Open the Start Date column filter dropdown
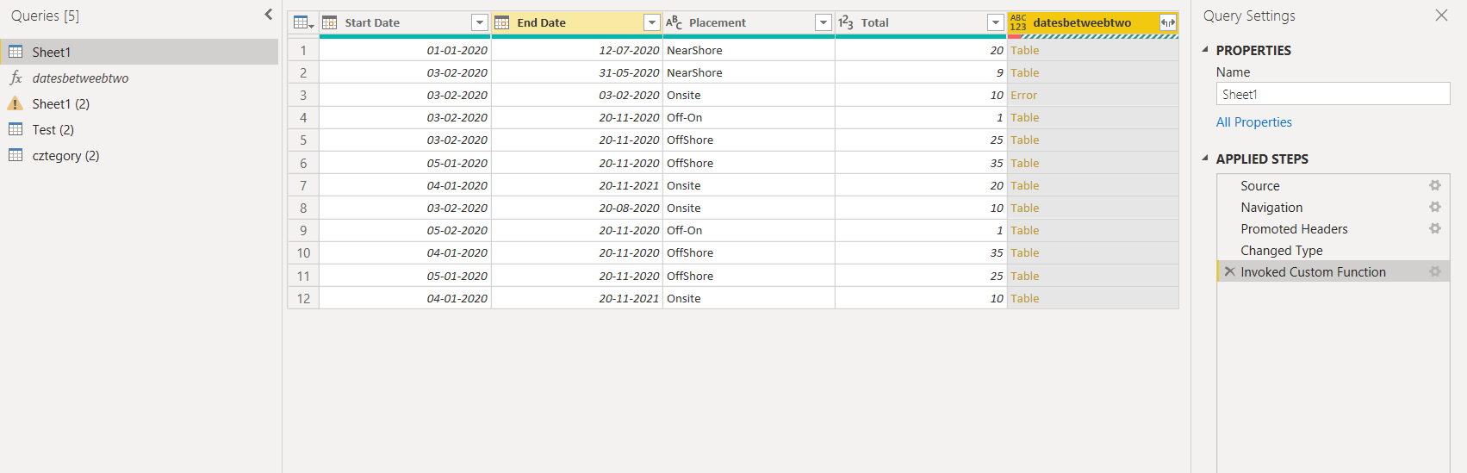 [x=480, y=22]
